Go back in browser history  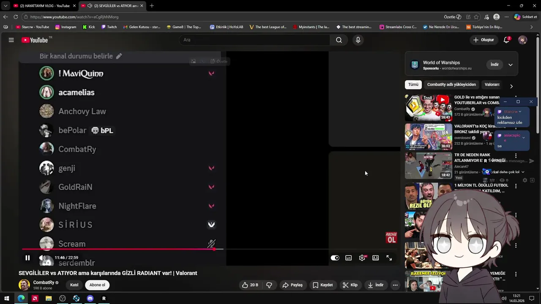(x=5, y=17)
